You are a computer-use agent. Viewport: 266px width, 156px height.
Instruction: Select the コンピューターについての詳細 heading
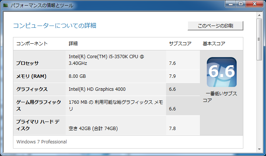[x=55, y=26]
